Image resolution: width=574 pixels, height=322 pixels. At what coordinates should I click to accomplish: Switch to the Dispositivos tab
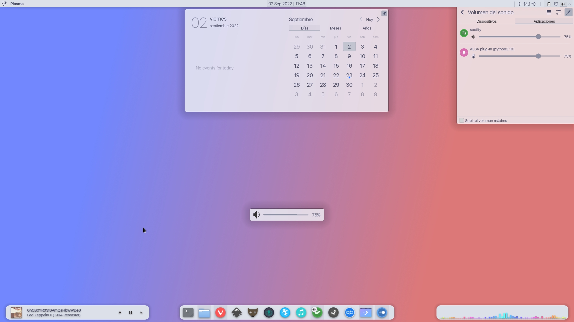[x=486, y=21]
